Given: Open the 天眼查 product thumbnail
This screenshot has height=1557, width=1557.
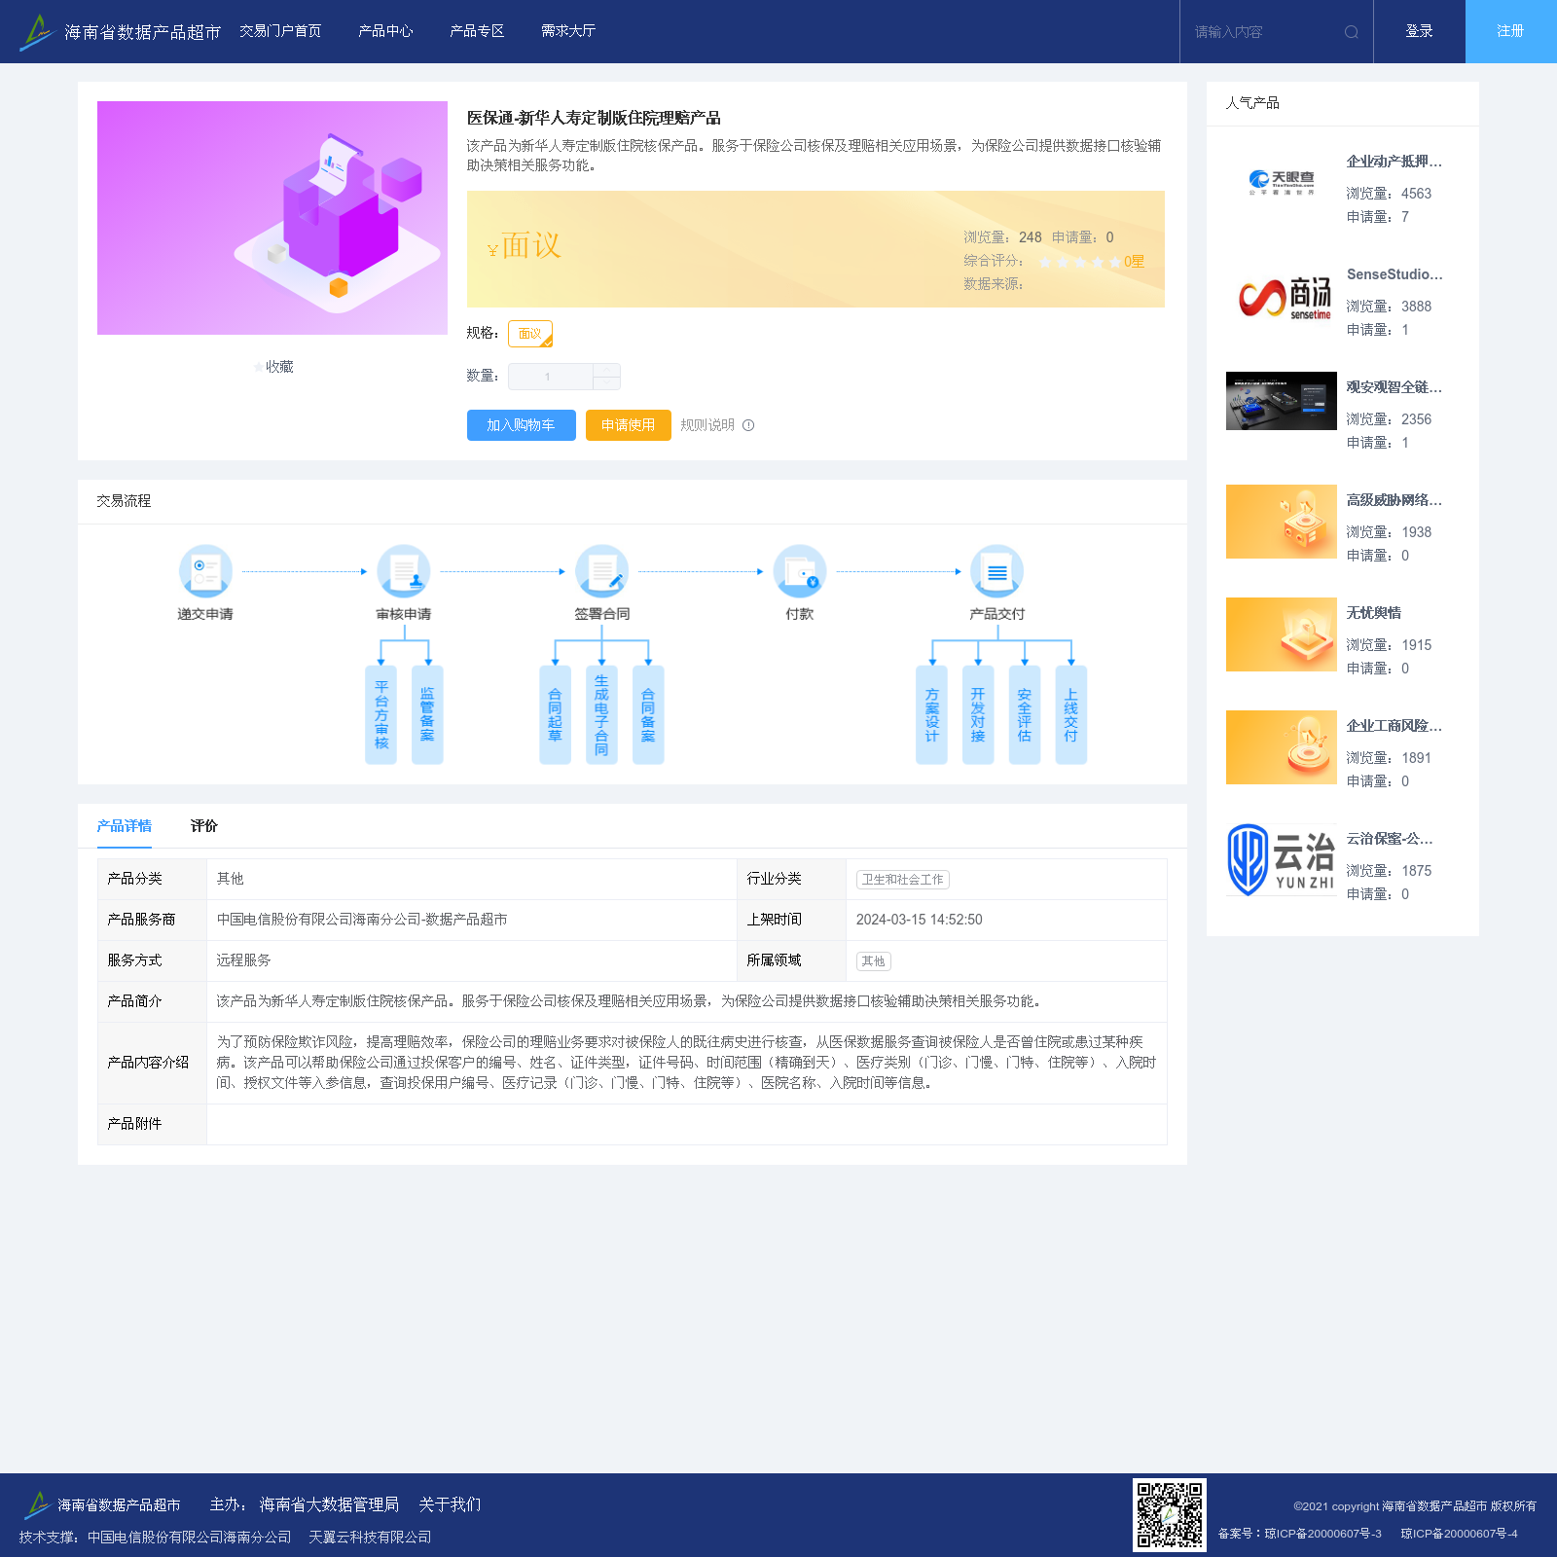Looking at the screenshot, I should click(x=1282, y=183).
